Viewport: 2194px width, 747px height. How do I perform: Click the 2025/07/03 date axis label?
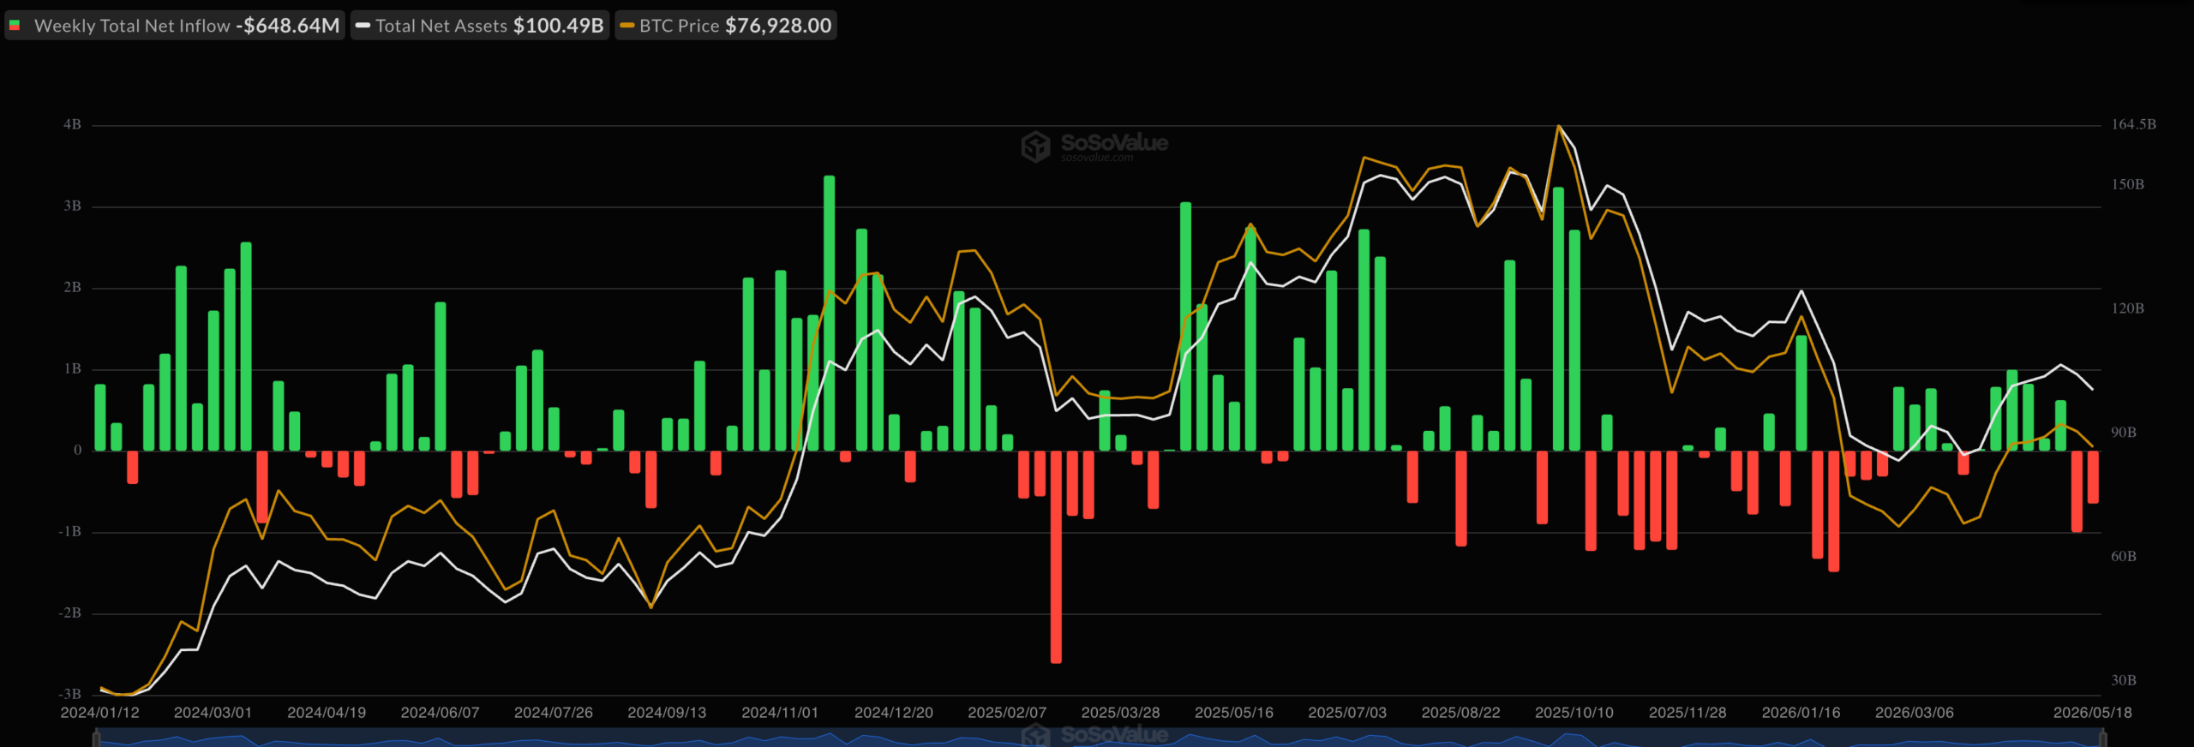pyautogui.click(x=1347, y=713)
